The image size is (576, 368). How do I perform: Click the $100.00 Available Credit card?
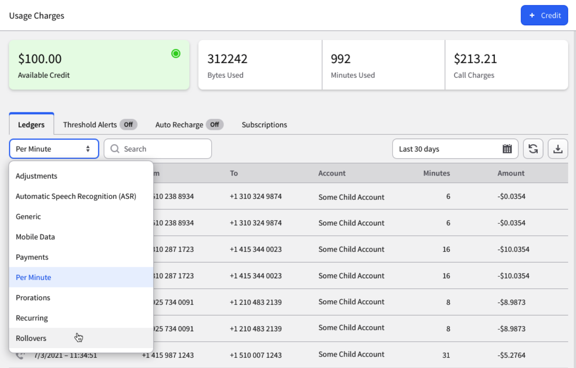click(x=99, y=64)
